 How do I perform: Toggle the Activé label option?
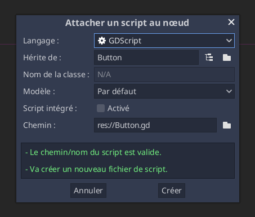(118, 108)
